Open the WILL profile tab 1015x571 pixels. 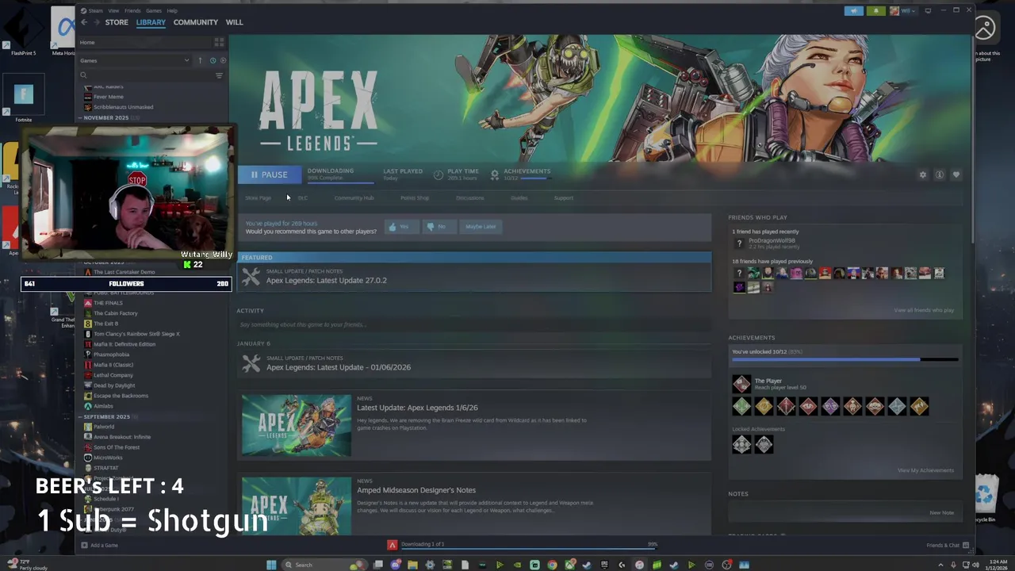235,22
